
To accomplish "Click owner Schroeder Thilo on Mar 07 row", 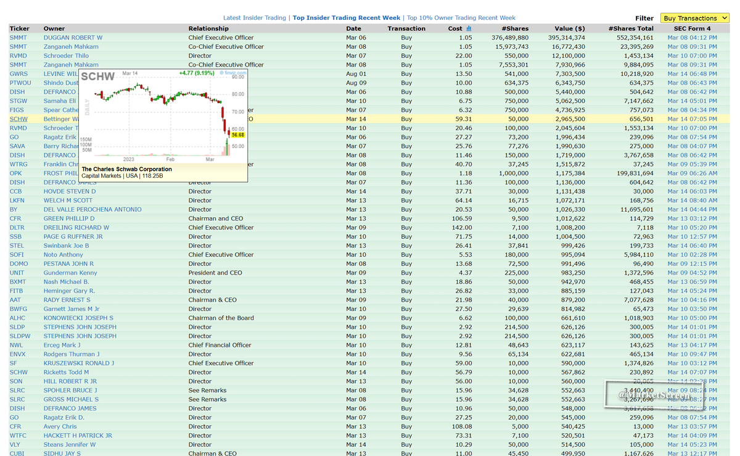I will click(66, 56).
